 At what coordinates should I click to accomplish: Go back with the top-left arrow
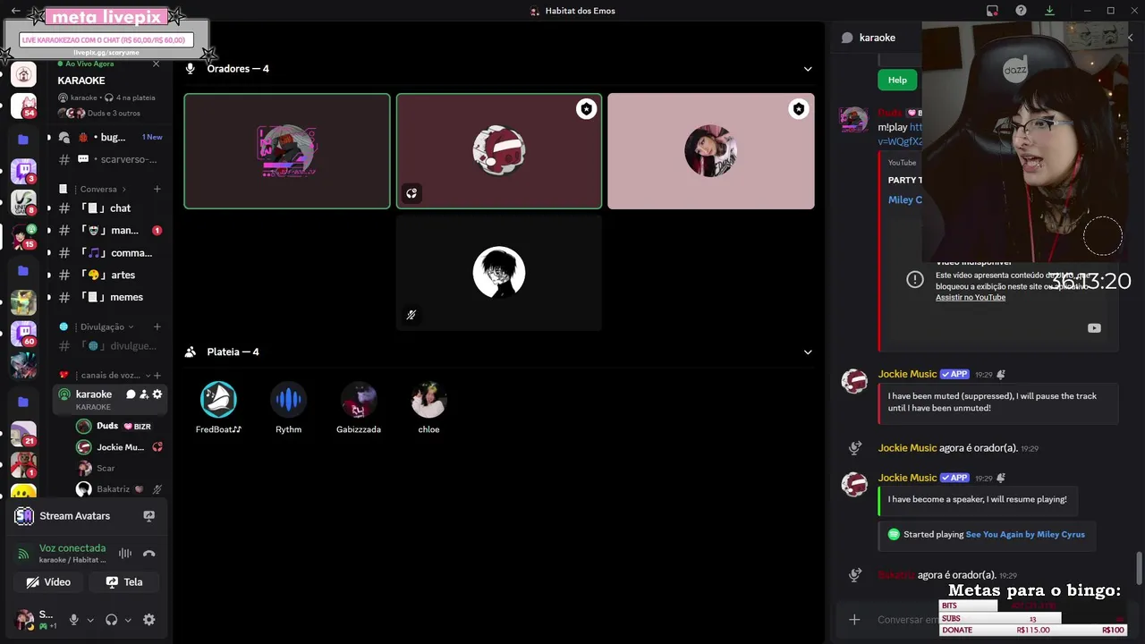pos(15,11)
